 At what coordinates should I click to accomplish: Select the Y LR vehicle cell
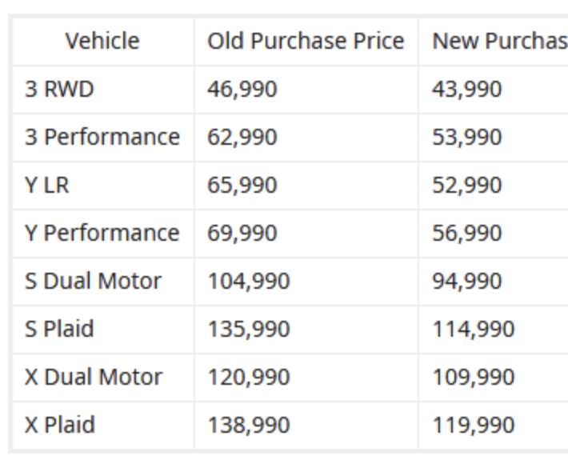47,185
